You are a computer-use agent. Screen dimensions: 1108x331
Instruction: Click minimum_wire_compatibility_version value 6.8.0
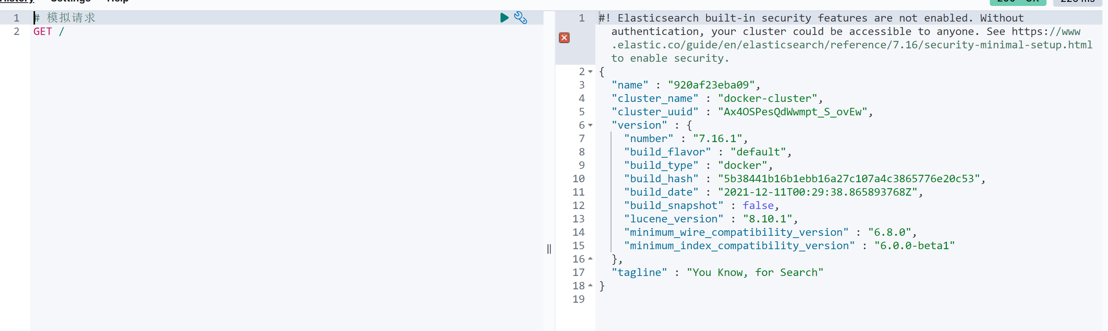(889, 232)
